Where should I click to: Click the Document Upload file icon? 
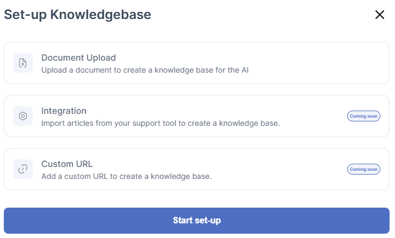tap(23, 63)
